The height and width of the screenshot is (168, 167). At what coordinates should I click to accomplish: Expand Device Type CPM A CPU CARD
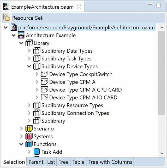point(37,89)
